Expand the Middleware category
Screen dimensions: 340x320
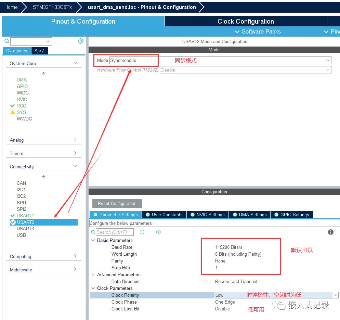tap(75, 269)
